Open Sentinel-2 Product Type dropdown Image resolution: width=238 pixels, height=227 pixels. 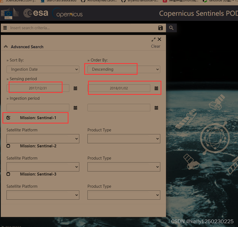[124, 167]
